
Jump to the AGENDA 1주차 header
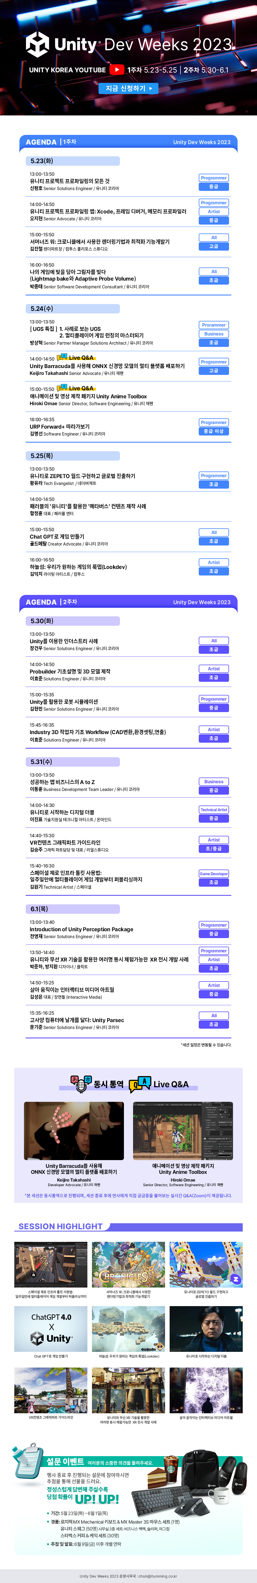click(x=52, y=142)
